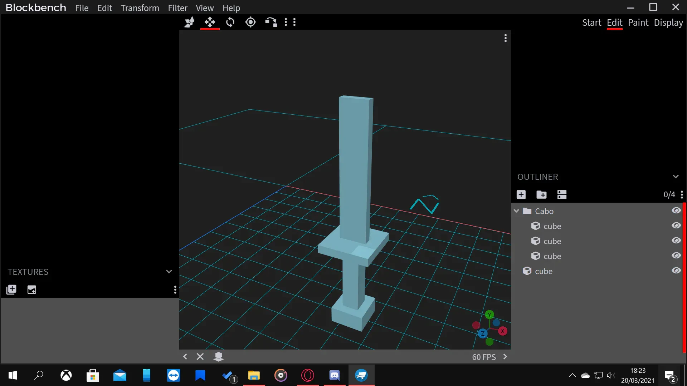Toggle visibility of second cube under Cabo
The image size is (687, 386).
676,241
